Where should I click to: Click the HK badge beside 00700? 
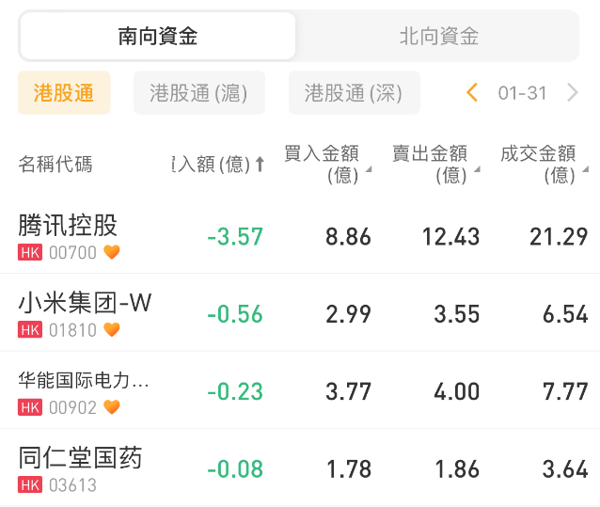pyautogui.click(x=30, y=252)
